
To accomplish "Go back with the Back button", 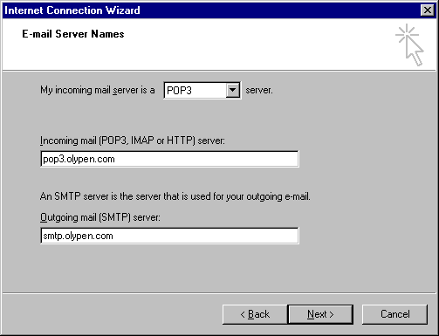I will coord(255,314).
